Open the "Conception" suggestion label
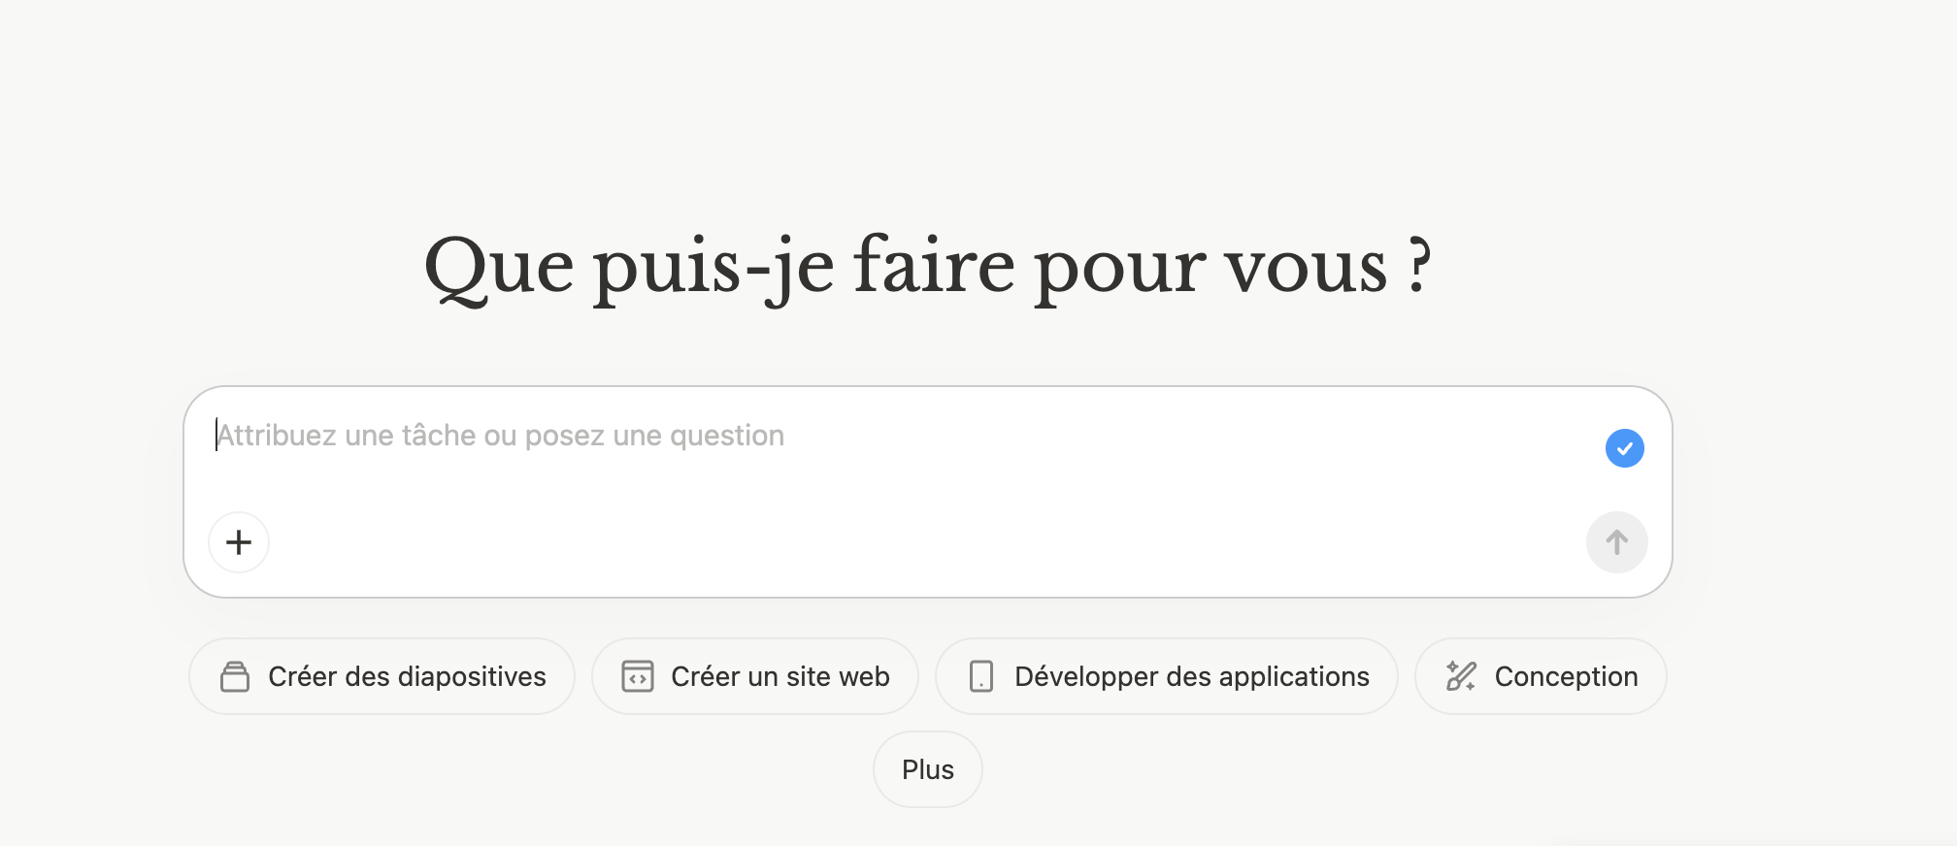The height and width of the screenshot is (846, 1957). 1566,676
